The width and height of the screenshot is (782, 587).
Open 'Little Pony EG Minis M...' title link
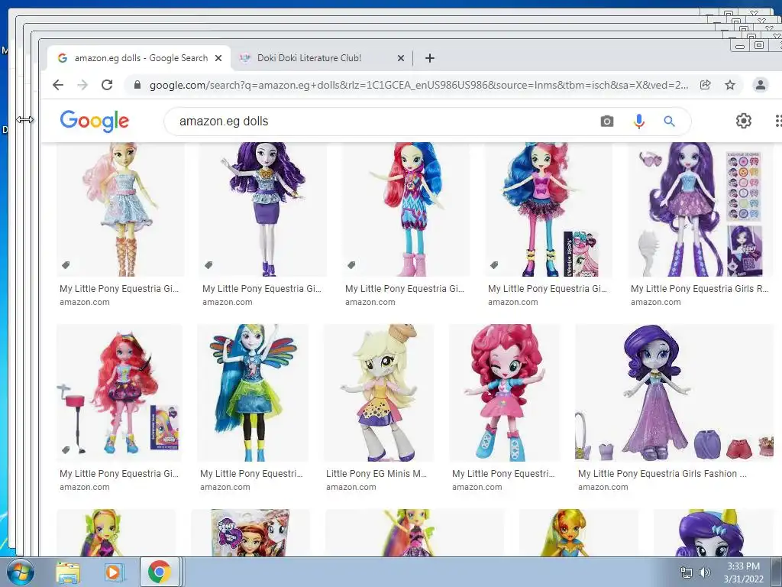pyautogui.click(x=376, y=474)
